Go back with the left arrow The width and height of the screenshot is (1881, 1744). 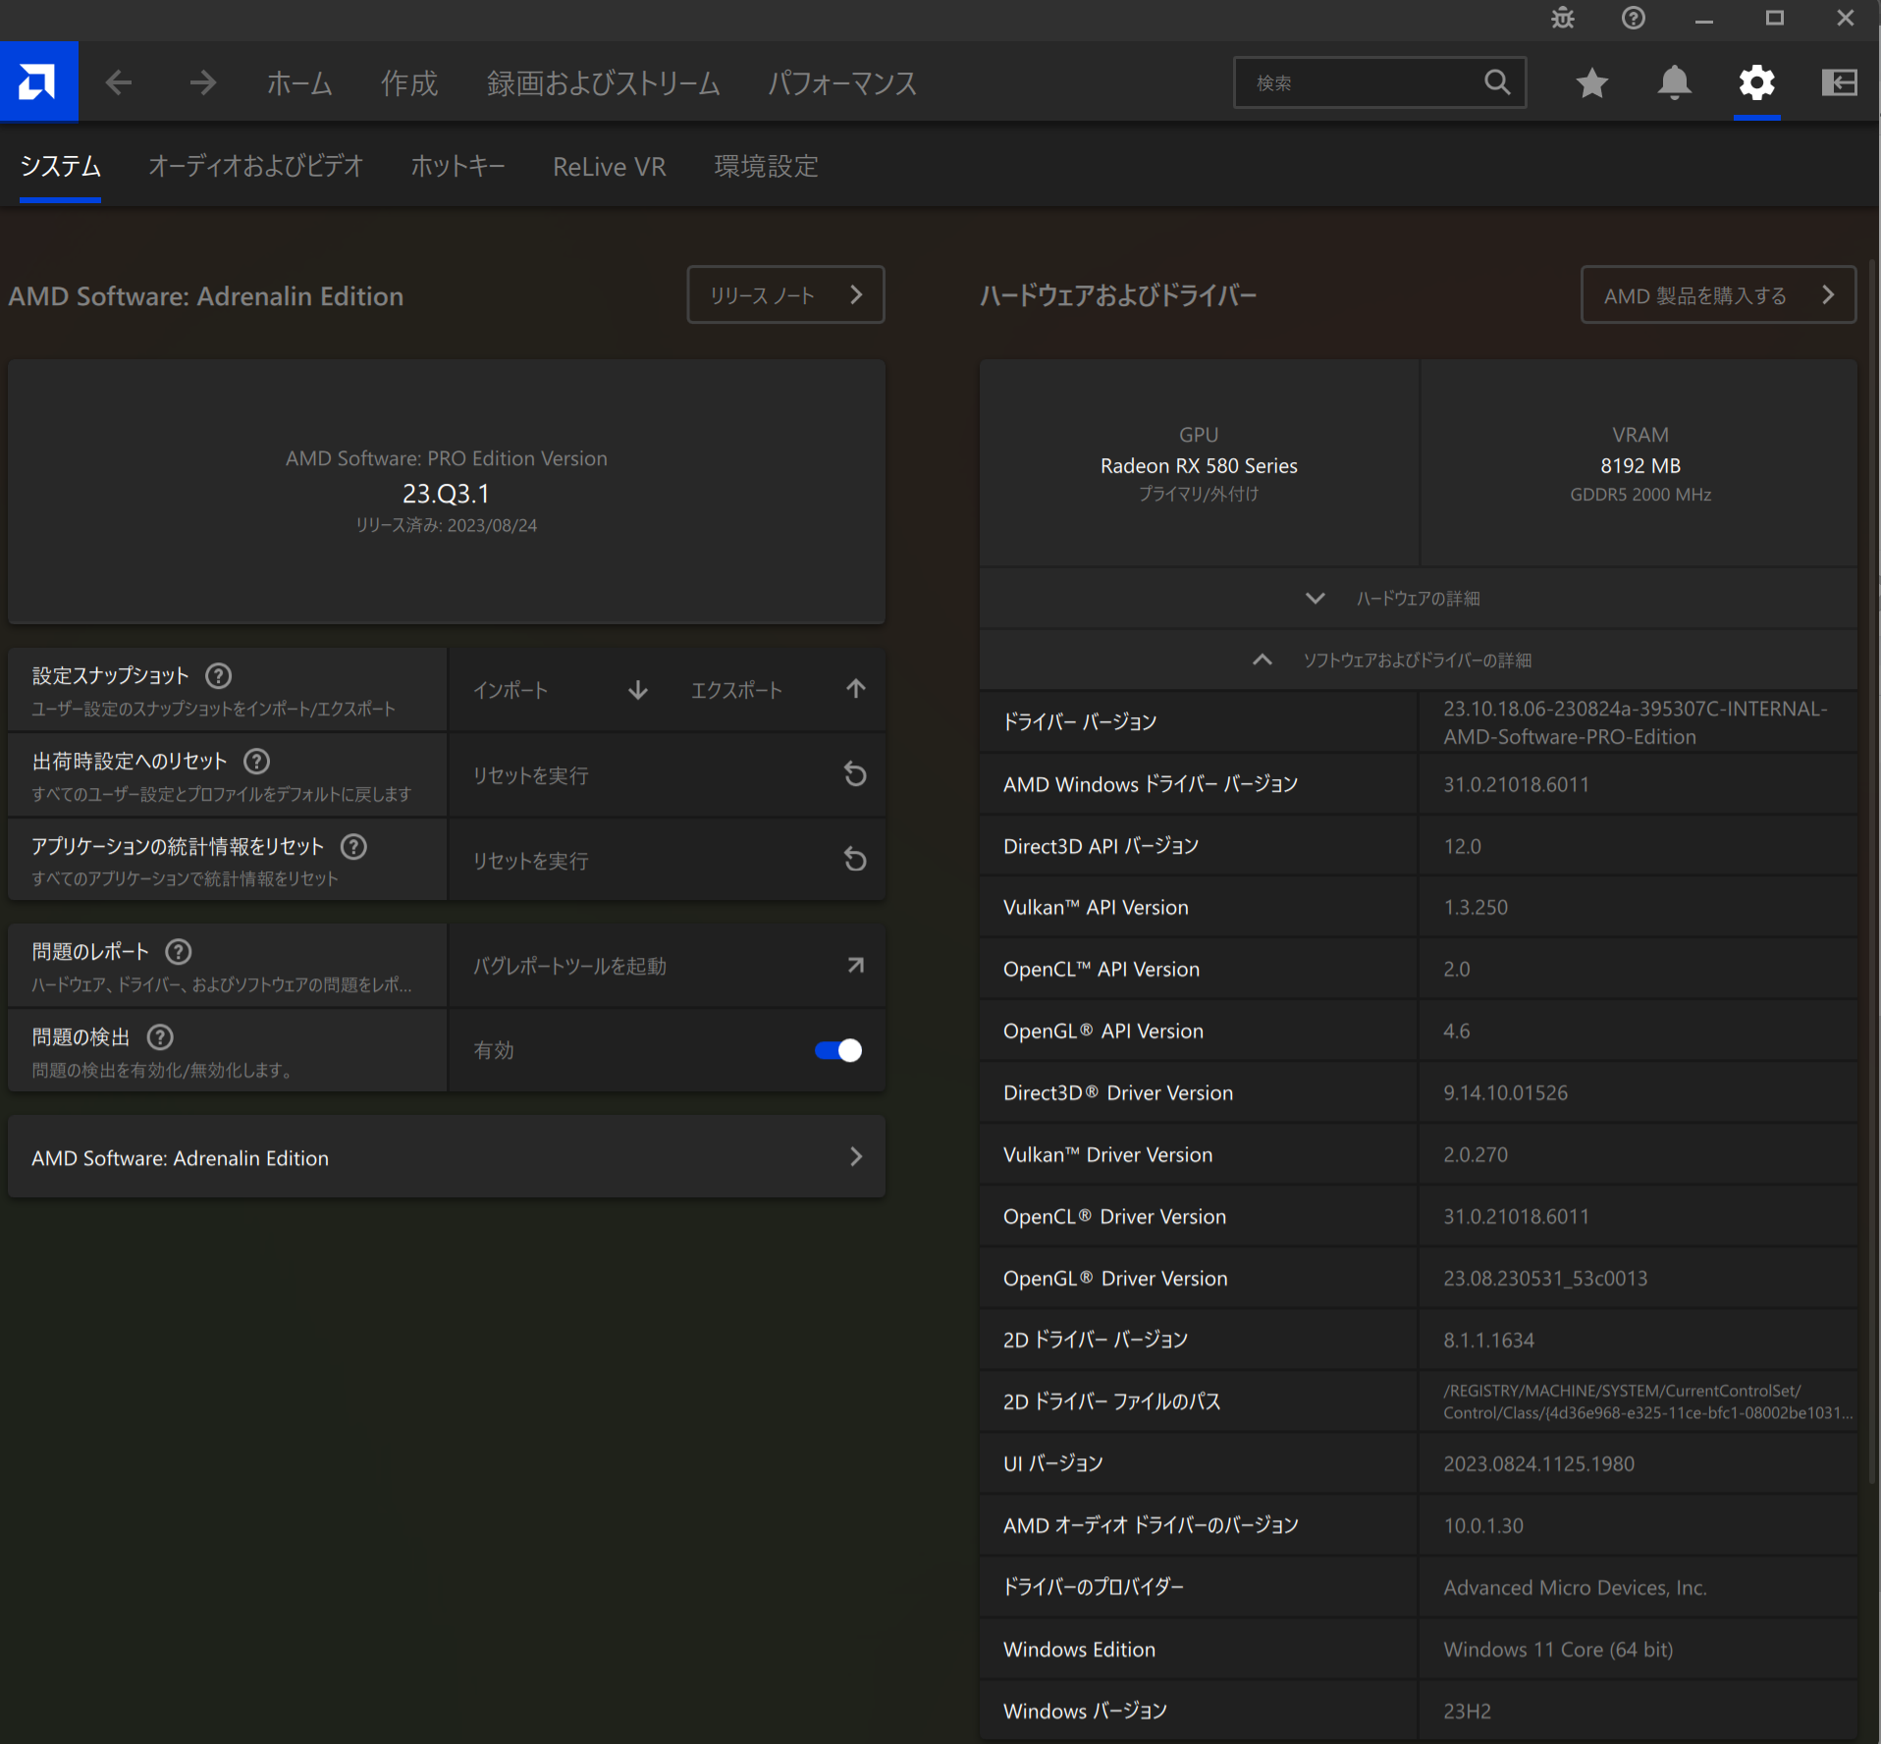119,82
